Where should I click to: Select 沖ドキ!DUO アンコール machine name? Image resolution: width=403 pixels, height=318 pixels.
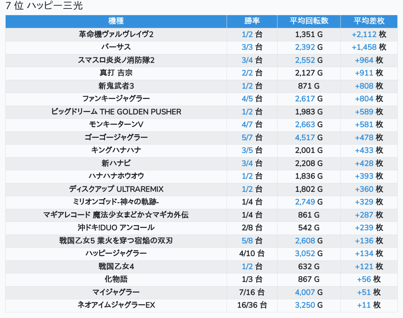click(x=116, y=228)
